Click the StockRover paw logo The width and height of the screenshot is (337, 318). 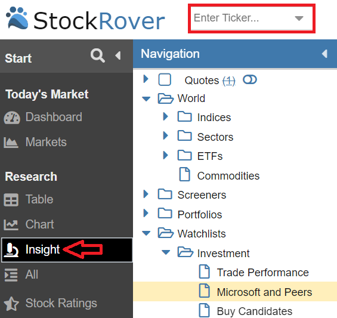pos(17,18)
